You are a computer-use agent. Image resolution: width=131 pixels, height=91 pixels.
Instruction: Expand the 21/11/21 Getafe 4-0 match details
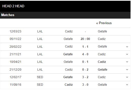click(x=127, y=54)
